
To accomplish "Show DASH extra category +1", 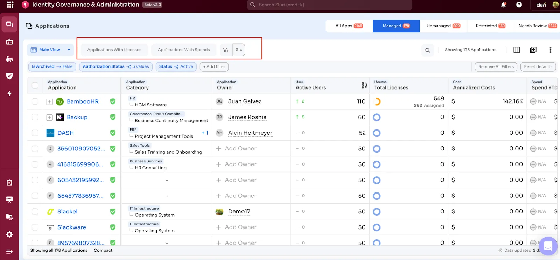I will click(205, 133).
